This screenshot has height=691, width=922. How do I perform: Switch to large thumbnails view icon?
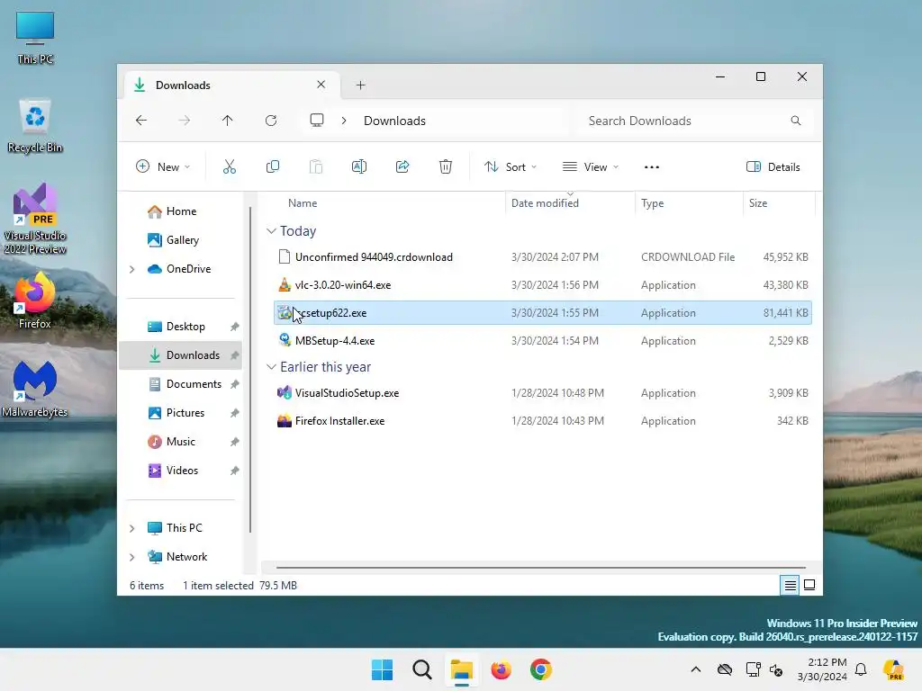pos(809,585)
